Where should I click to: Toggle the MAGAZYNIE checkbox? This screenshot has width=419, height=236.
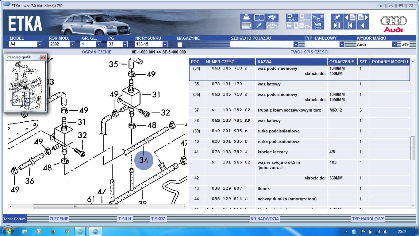click(x=180, y=45)
